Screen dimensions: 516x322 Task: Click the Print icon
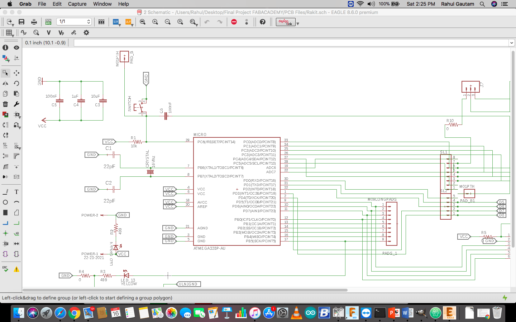tap(34, 22)
